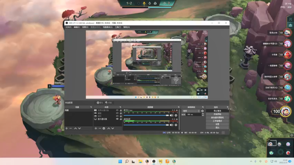Image resolution: width=294 pixels, height=165 pixels.
Task: Click 退出 button
Action: [x=217, y=128]
